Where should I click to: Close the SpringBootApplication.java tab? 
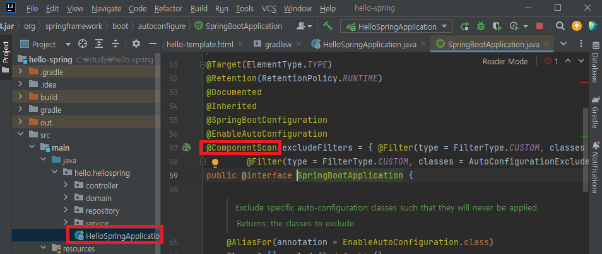point(546,44)
